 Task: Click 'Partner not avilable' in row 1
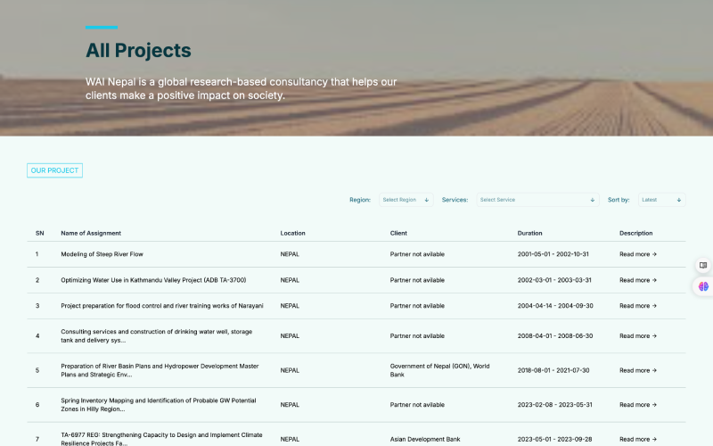(417, 254)
